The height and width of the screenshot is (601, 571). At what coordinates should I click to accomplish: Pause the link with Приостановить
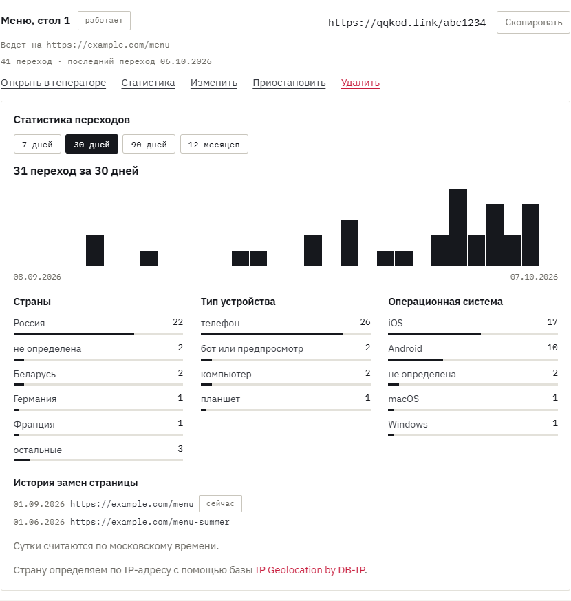pyautogui.click(x=289, y=83)
